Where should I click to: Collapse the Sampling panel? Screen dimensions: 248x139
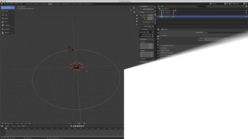164,36
